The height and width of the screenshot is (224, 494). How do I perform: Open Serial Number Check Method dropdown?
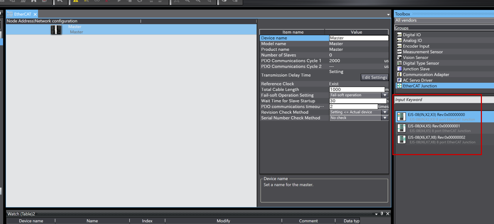tap(385, 118)
